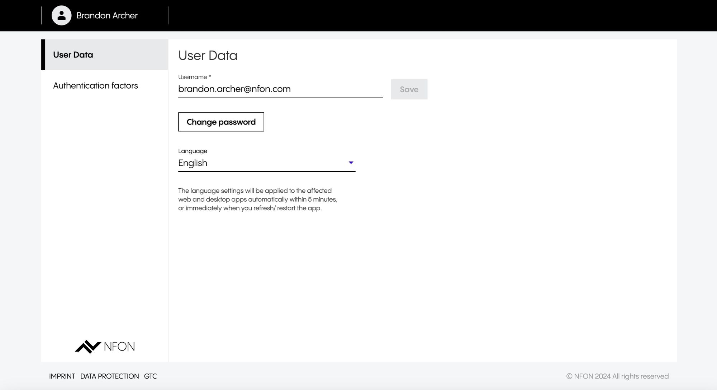Open the GTC footer link
Screen dimensions: 717x390
point(150,376)
